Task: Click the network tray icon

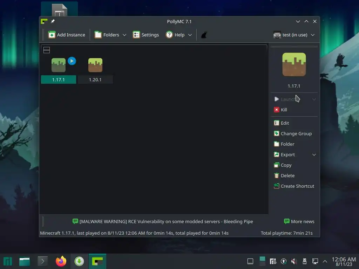Action: [315, 261]
